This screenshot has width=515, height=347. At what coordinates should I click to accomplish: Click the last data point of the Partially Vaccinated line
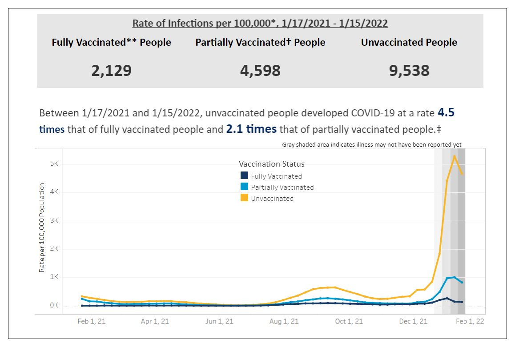(x=462, y=283)
